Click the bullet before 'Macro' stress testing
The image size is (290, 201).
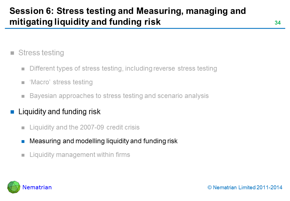click(23, 82)
